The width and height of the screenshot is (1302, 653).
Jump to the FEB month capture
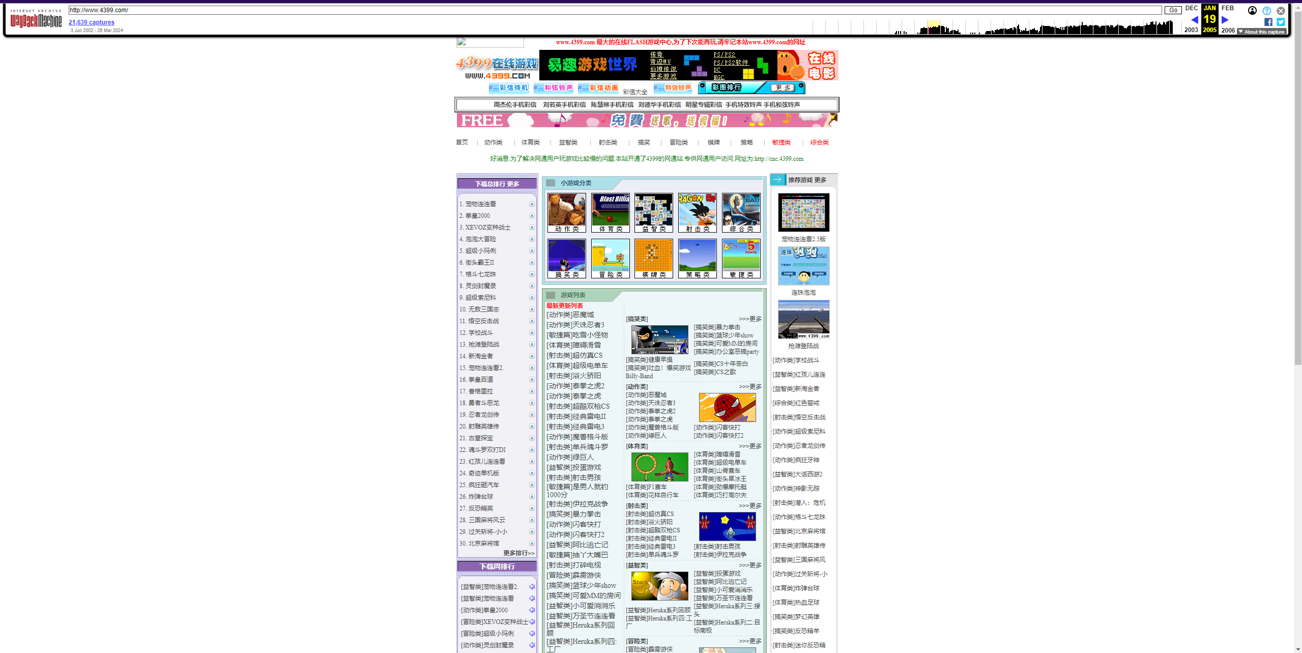coord(1228,8)
